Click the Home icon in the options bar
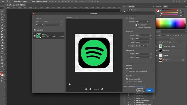The height and width of the screenshot is (105, 187). point(3,1)
